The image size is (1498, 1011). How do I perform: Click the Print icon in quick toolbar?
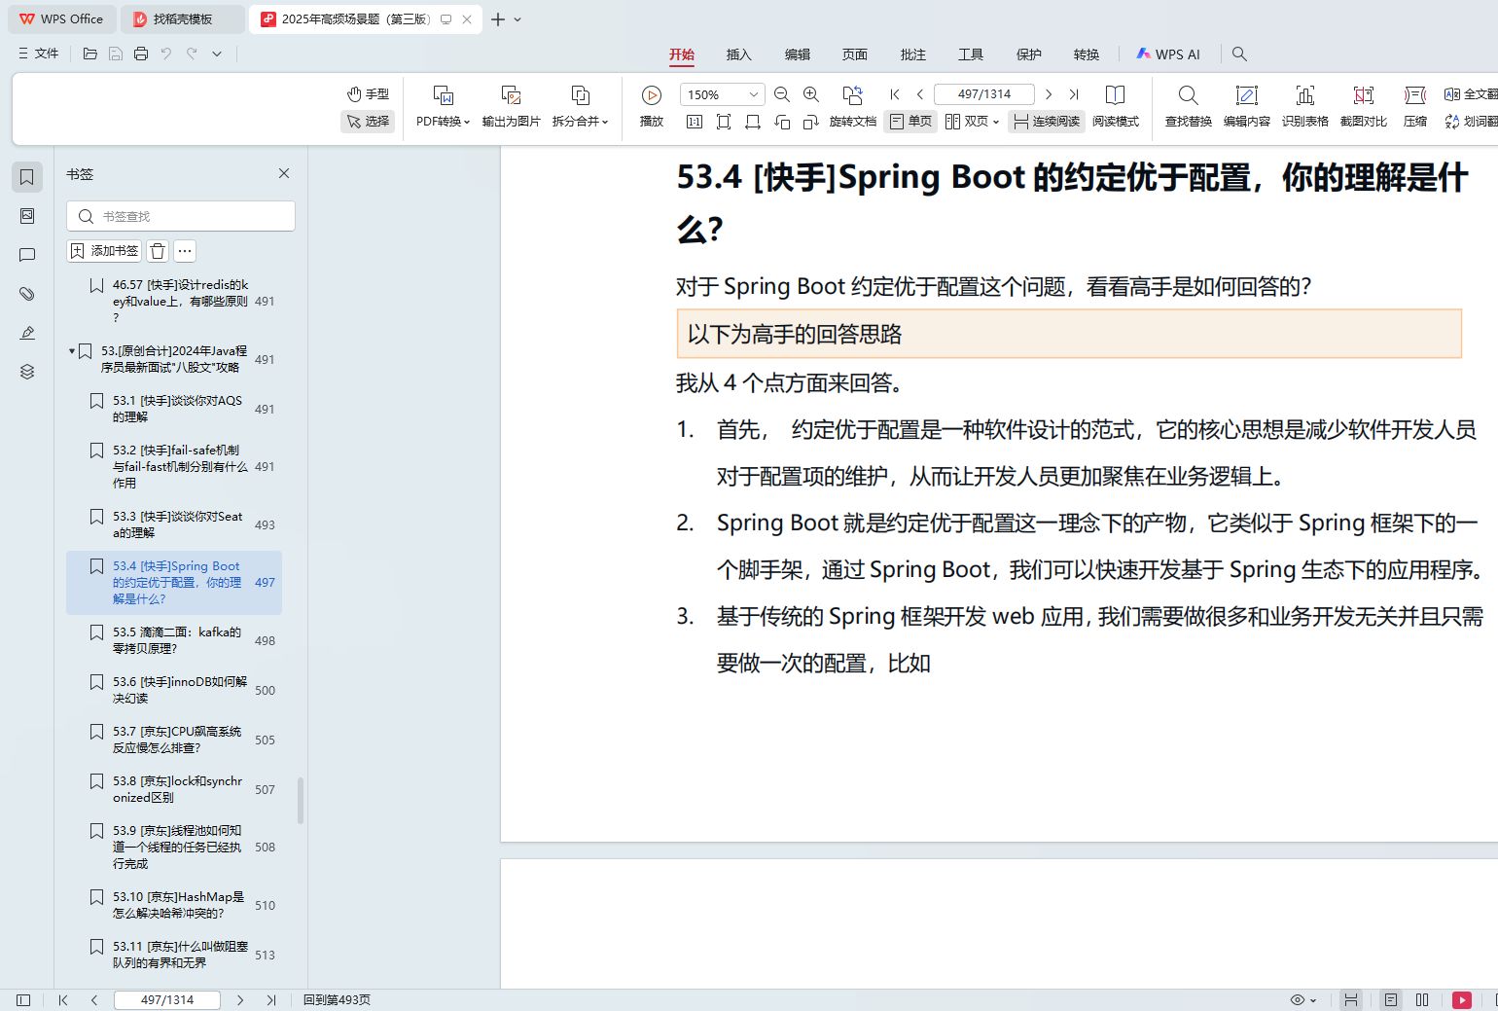(x=141, y=54)
